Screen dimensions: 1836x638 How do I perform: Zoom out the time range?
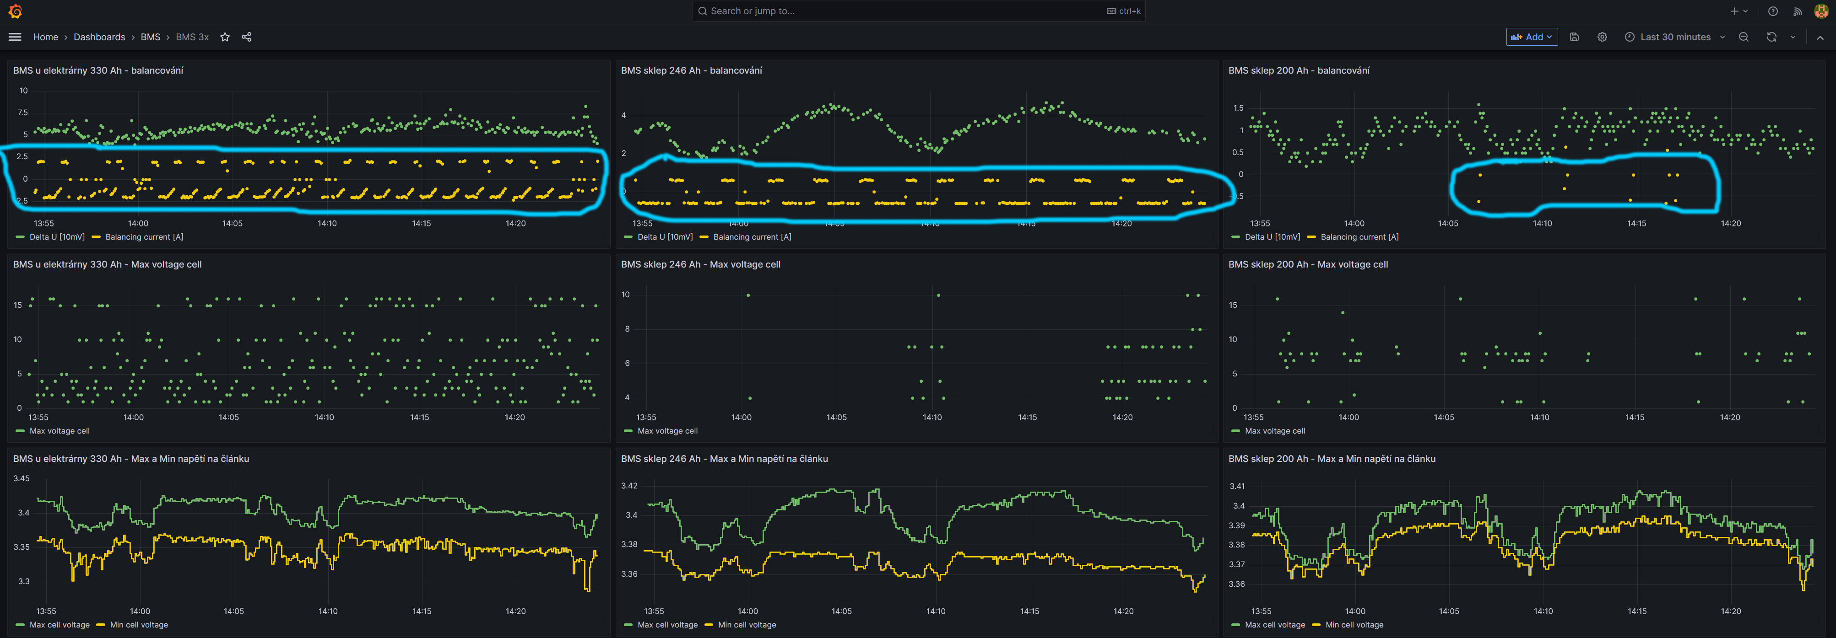point(1744,37)
